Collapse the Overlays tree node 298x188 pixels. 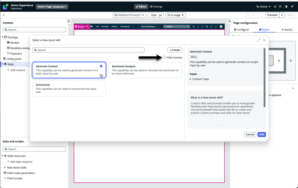2,37
